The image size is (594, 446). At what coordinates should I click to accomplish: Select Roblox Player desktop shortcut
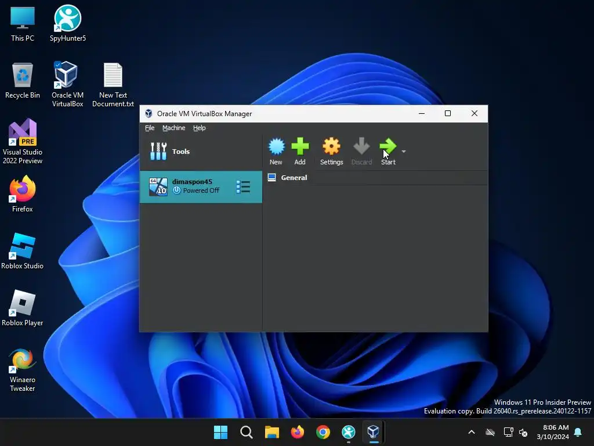(23, 308)
